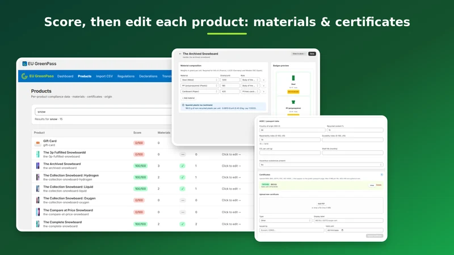Open the Primary pack... role dropdown

point(250,91)
